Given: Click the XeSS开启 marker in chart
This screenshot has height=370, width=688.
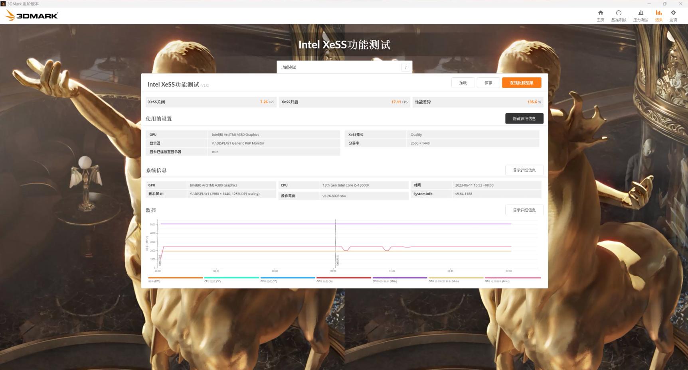Looking at the screenshot, I should 337,261.
